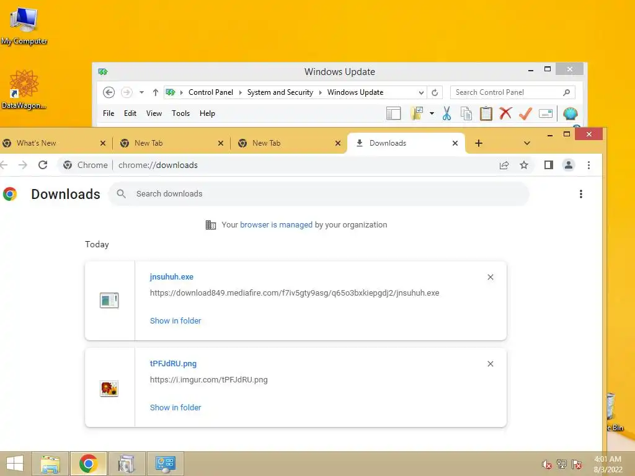
Task: Click the Copy toolbar icon
Action: coord(466,114)
